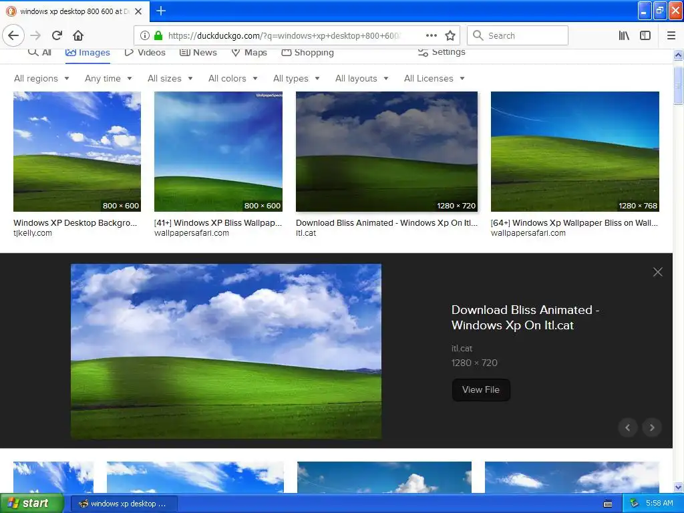Screen dimensions: 684x513
Task: Switch to the All results tab
Action: pos(39,52)
